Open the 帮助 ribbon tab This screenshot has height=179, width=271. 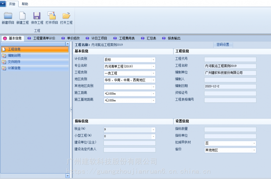tap(25, 4)
